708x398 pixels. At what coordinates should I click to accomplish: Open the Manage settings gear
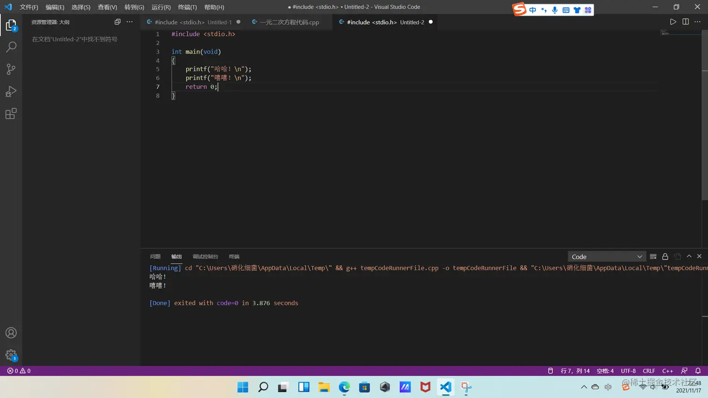pos(11,355)
